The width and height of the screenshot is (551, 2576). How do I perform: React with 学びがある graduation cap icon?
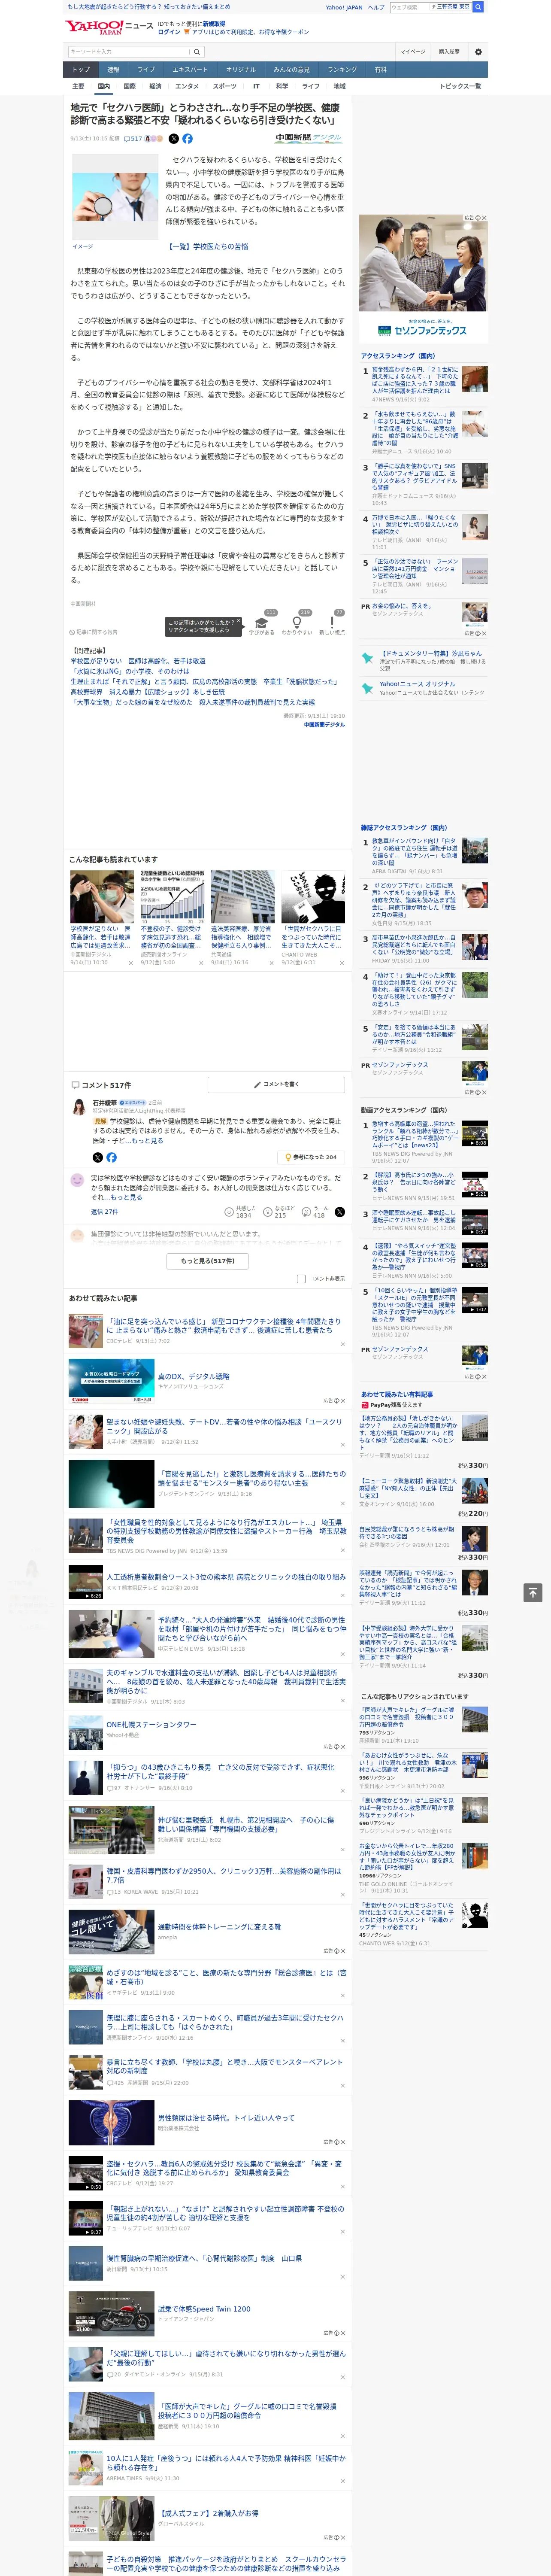pos(262,623)
